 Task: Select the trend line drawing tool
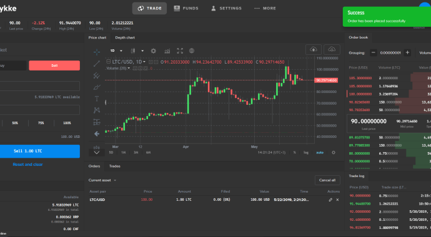coord(97,64)
